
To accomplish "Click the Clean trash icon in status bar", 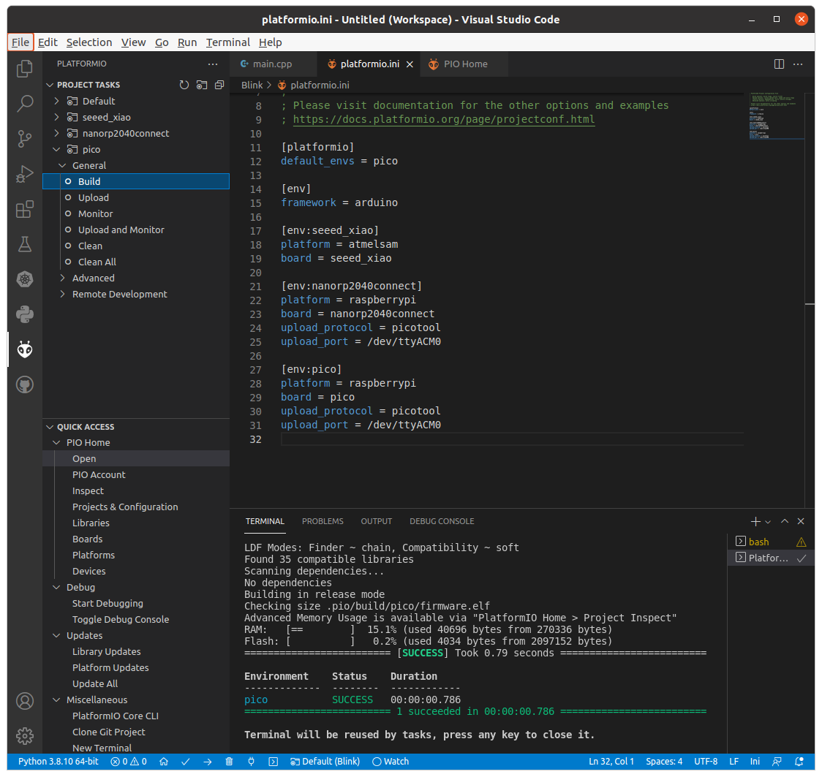I will point(229,761).
